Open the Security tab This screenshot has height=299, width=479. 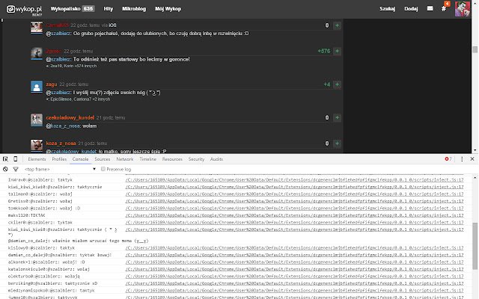click(x=196, y=159)
